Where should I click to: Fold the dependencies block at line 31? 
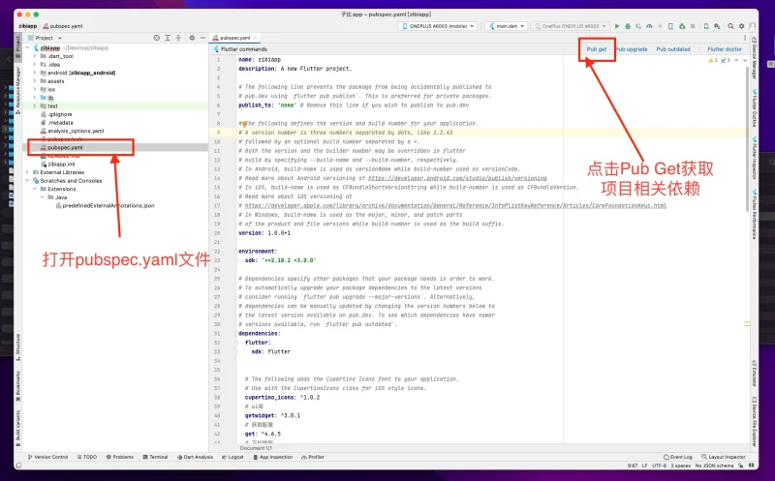coord(236,333)
